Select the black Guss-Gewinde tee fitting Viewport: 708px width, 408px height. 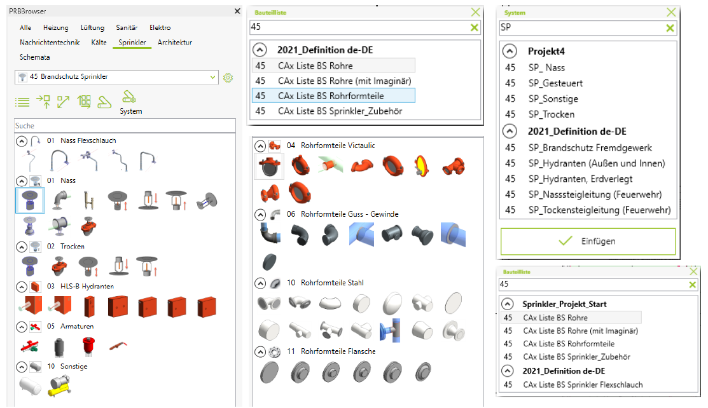[x=391, y=235]
